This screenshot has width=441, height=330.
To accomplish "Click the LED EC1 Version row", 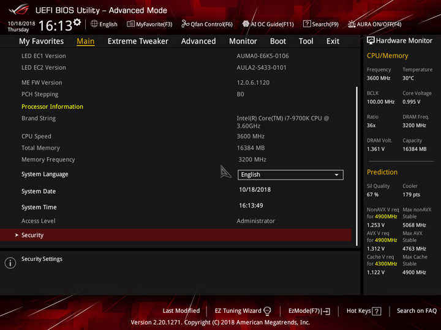I will tap(176, 56).
